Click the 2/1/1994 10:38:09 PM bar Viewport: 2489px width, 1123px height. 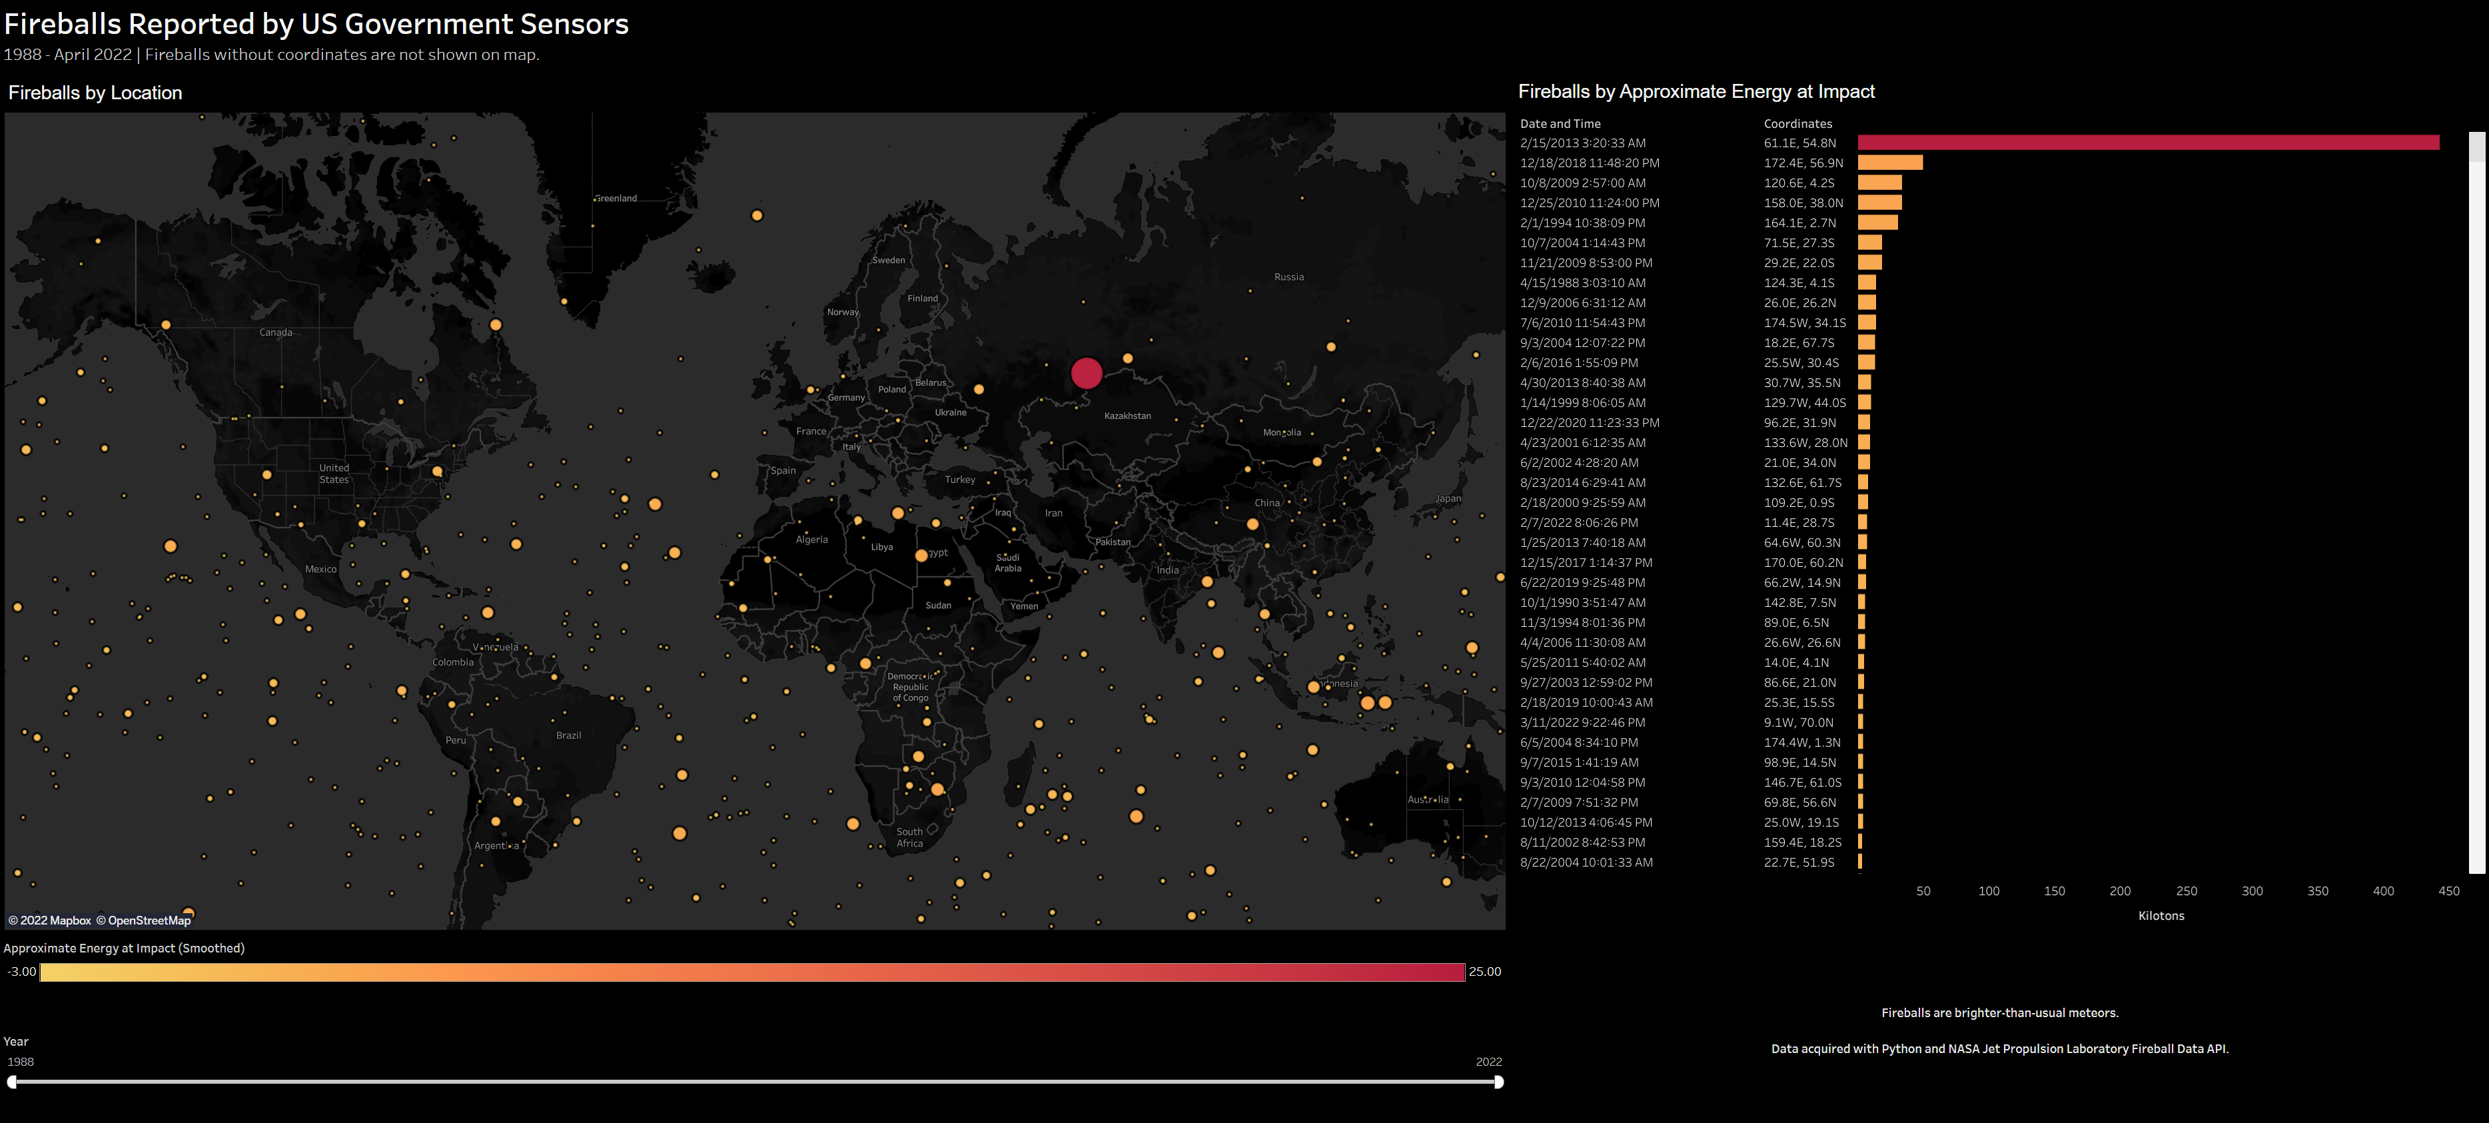(1877, 223)
